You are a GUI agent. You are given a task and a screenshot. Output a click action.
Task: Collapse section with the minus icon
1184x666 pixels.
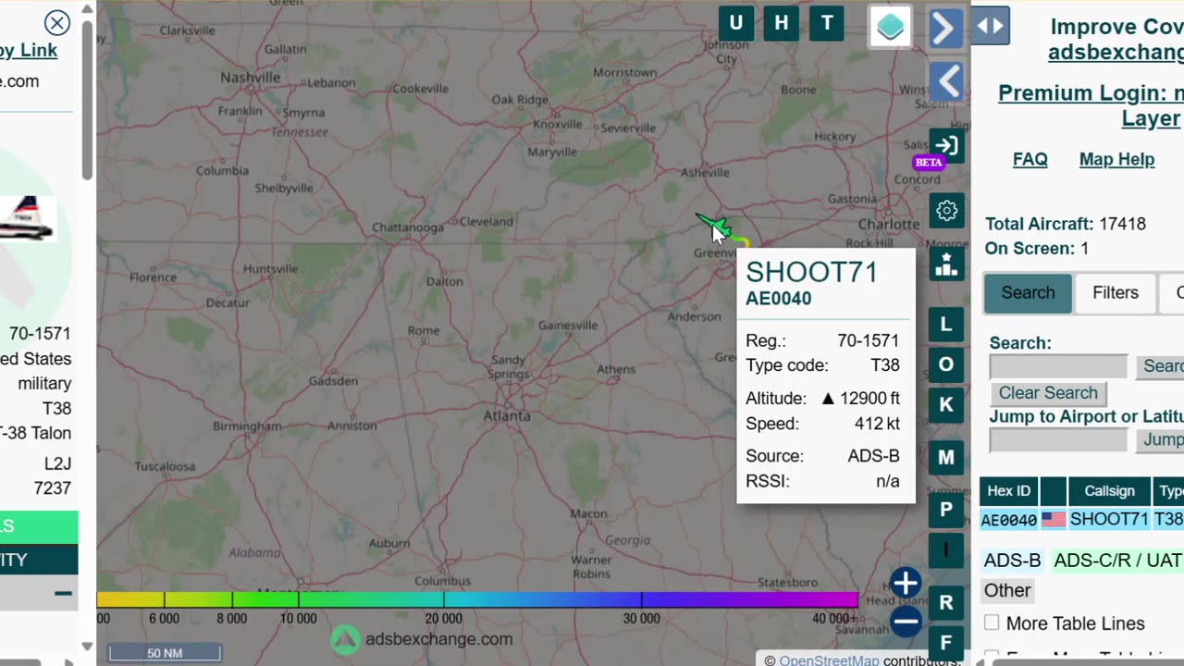tap(63, 594)
